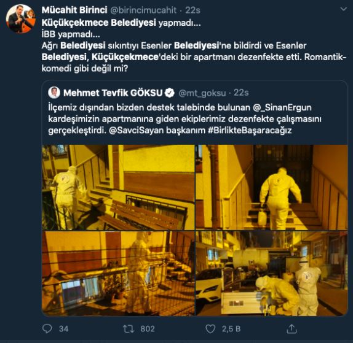
Task: Open the Mücahit Birinci display name link
Action: tap(74, 10)
